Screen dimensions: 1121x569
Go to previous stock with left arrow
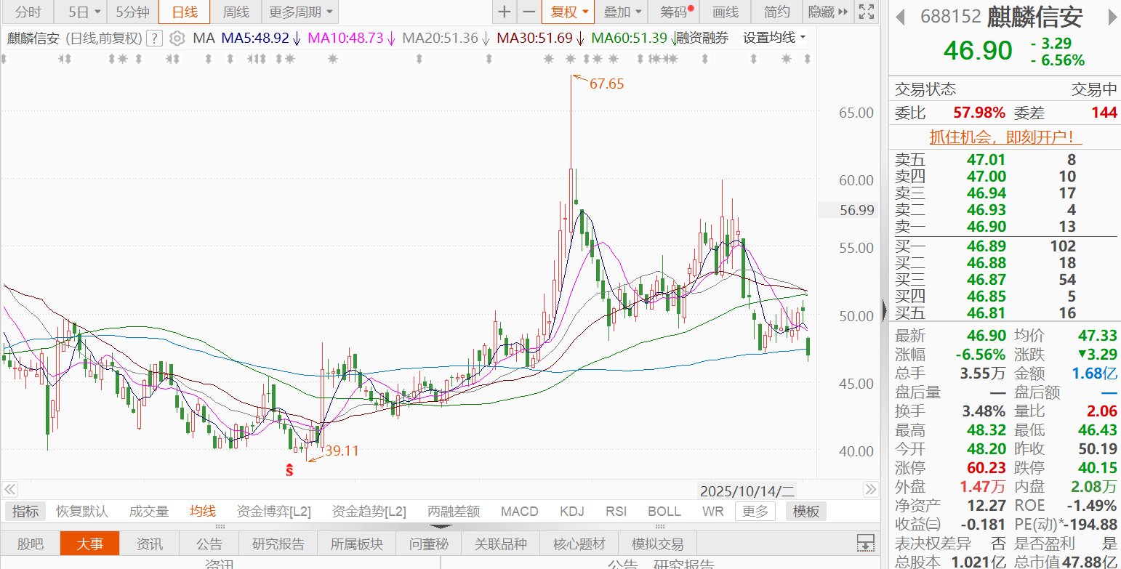[x=899, y=17]
